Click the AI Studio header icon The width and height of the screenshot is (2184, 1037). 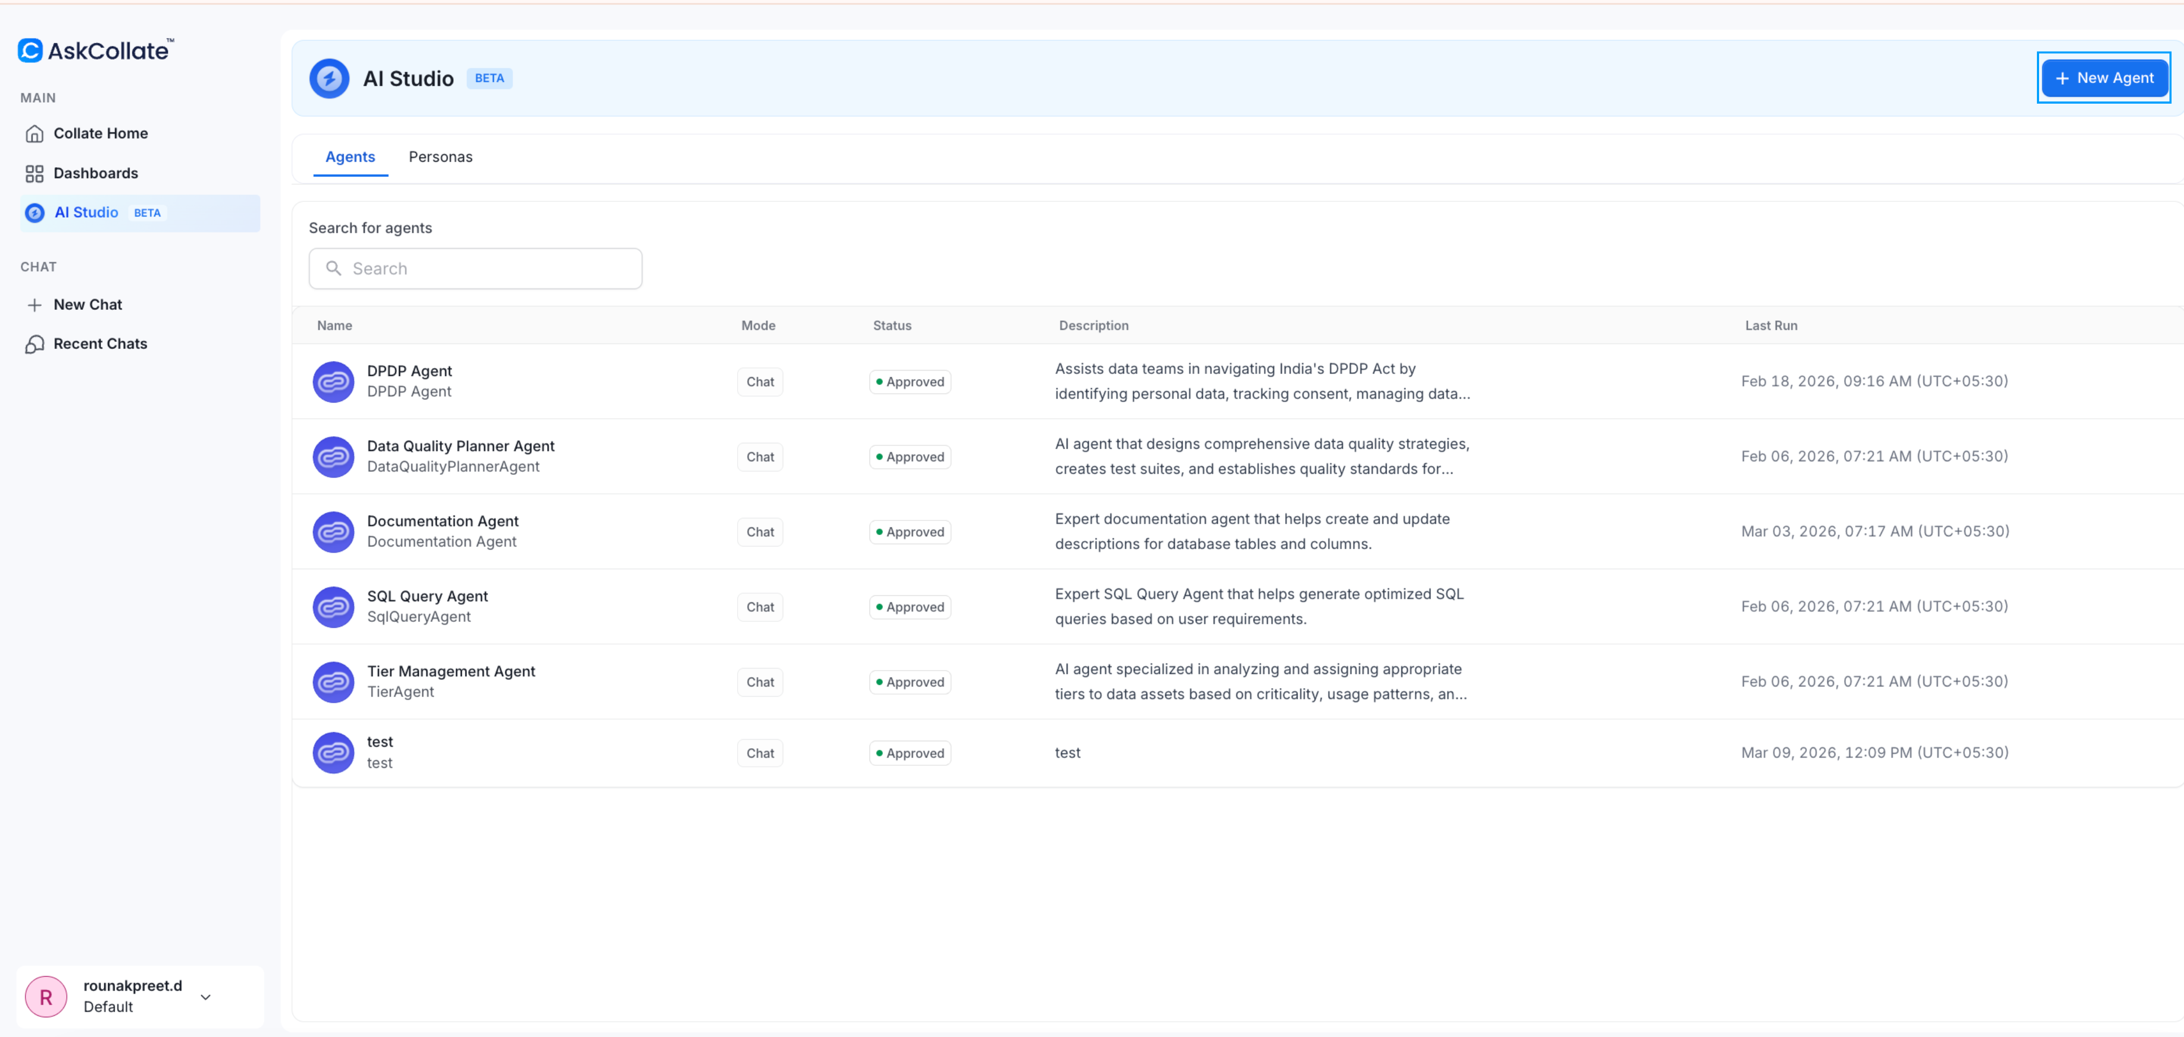tap(329, 79)
